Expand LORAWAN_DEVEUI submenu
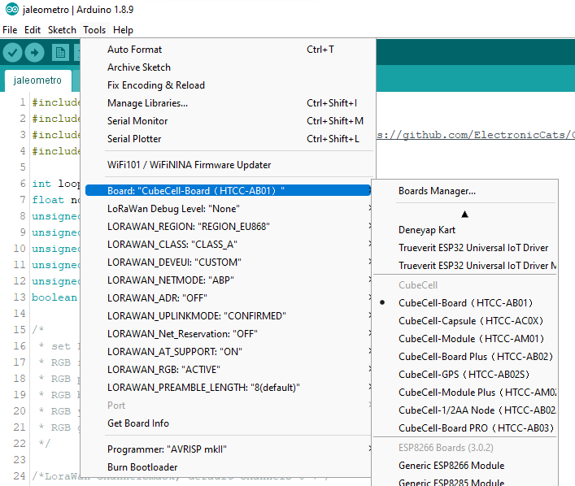The width and height of the screenshot is (575, 486). point(228,263)
